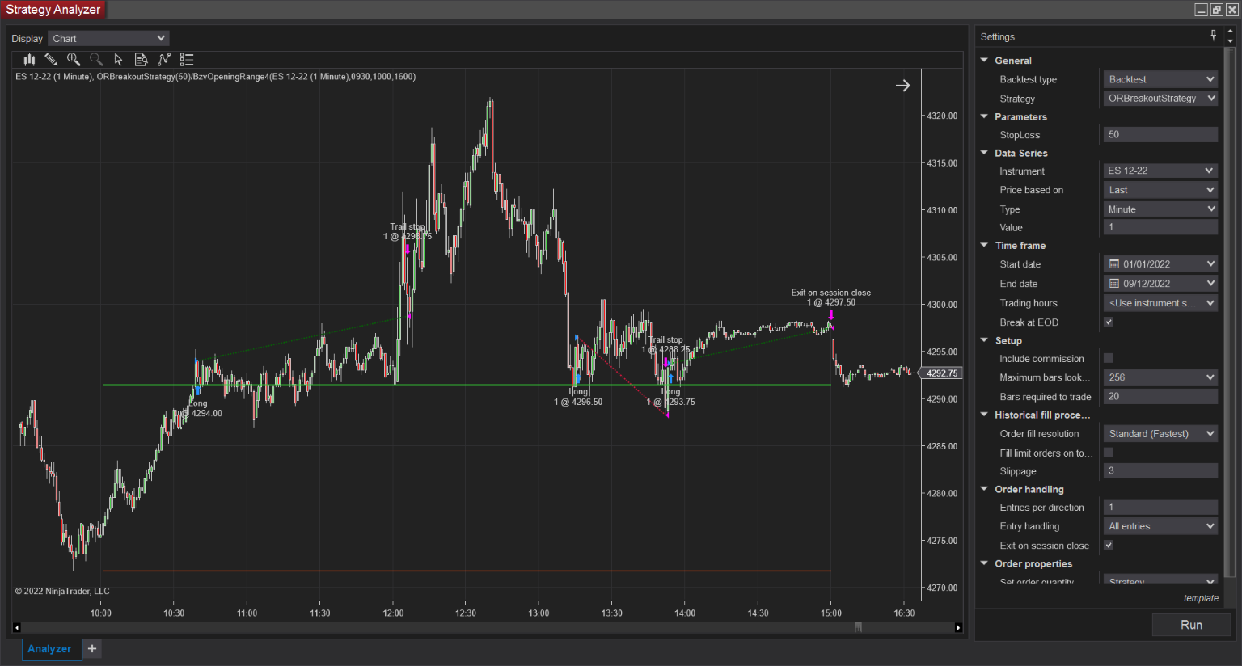The height and width of the screenshot is (666, 1242).
Task: Edit the Slippage field
Action: 1160,470
